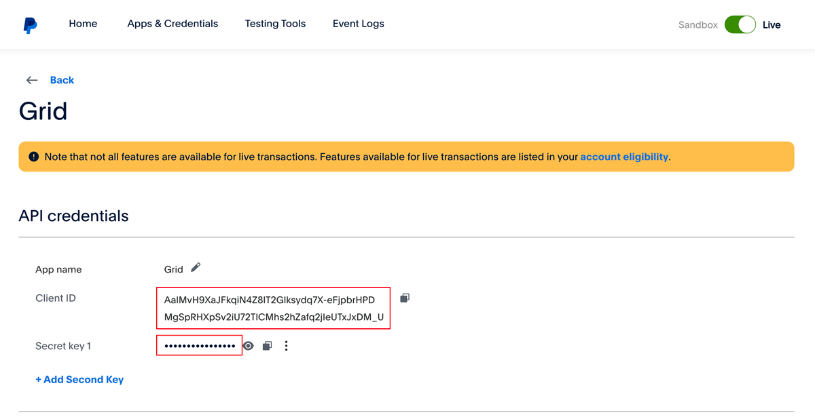
Task: Open the Event Logs page
Action: pyautogui.click(x=359, y=24)
